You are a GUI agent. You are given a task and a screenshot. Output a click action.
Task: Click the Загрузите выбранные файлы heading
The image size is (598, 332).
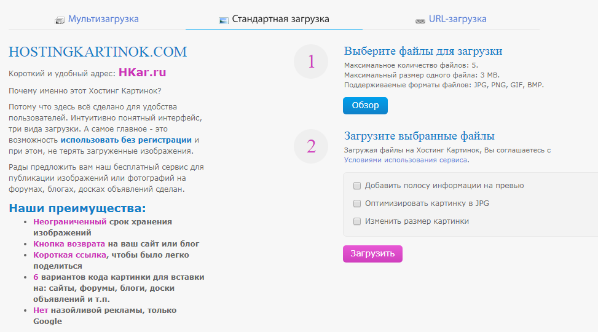click(x=419, y=136)
